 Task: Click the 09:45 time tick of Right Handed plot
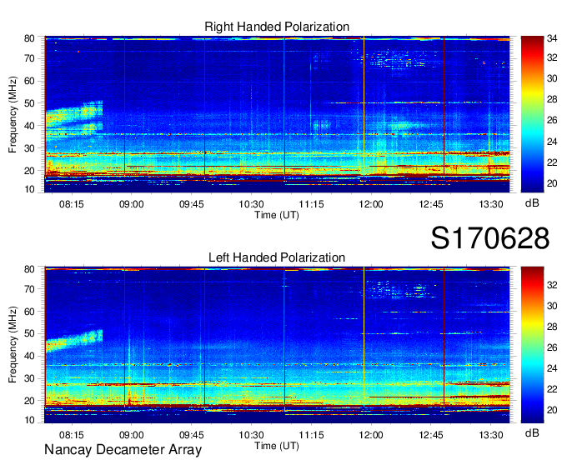(191, 204)
